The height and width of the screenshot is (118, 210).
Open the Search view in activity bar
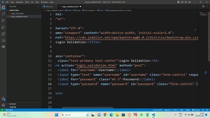tap(3, 14)
